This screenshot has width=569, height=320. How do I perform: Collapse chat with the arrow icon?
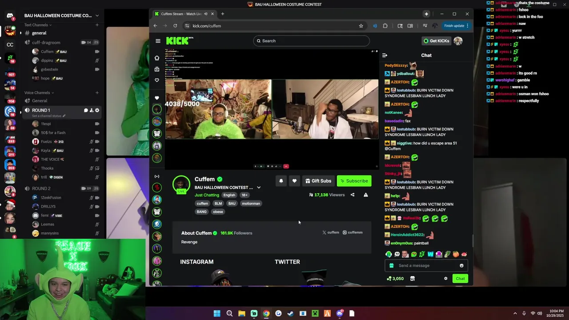(x=385, y=55)
